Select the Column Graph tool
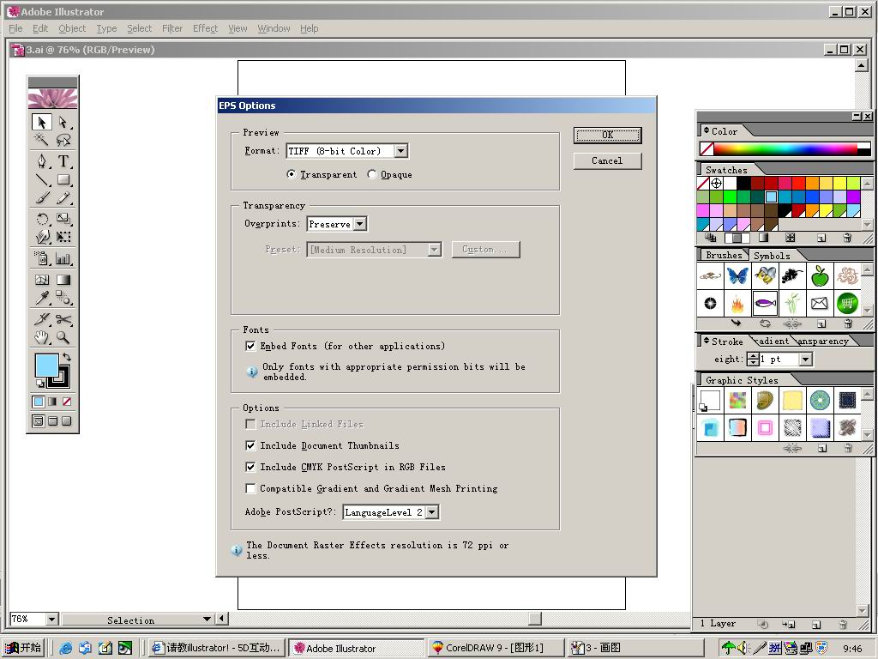The width and height of the screenshot is (878, 659). click(x=63, y=258)
